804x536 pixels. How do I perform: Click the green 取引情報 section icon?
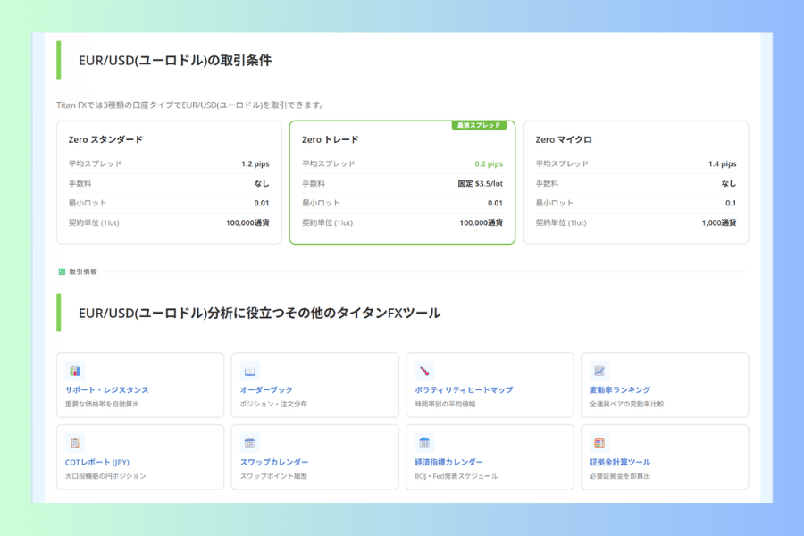click(62, 272)
